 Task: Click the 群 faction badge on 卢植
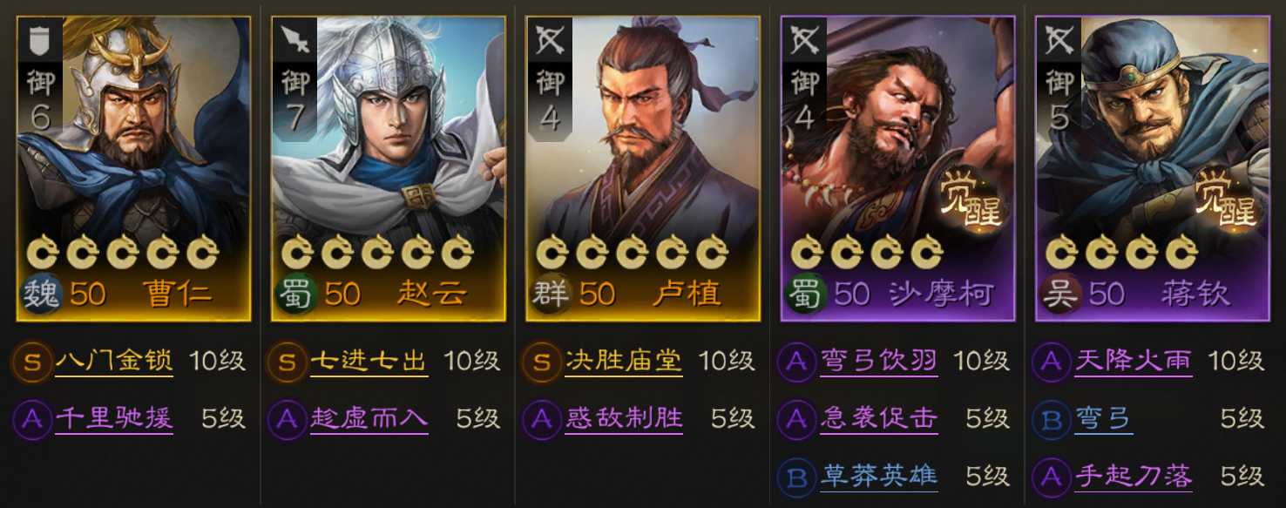click(x=550, y=294)
